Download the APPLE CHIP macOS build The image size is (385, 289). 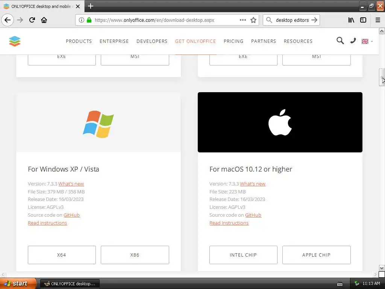[x=317, y=255]
